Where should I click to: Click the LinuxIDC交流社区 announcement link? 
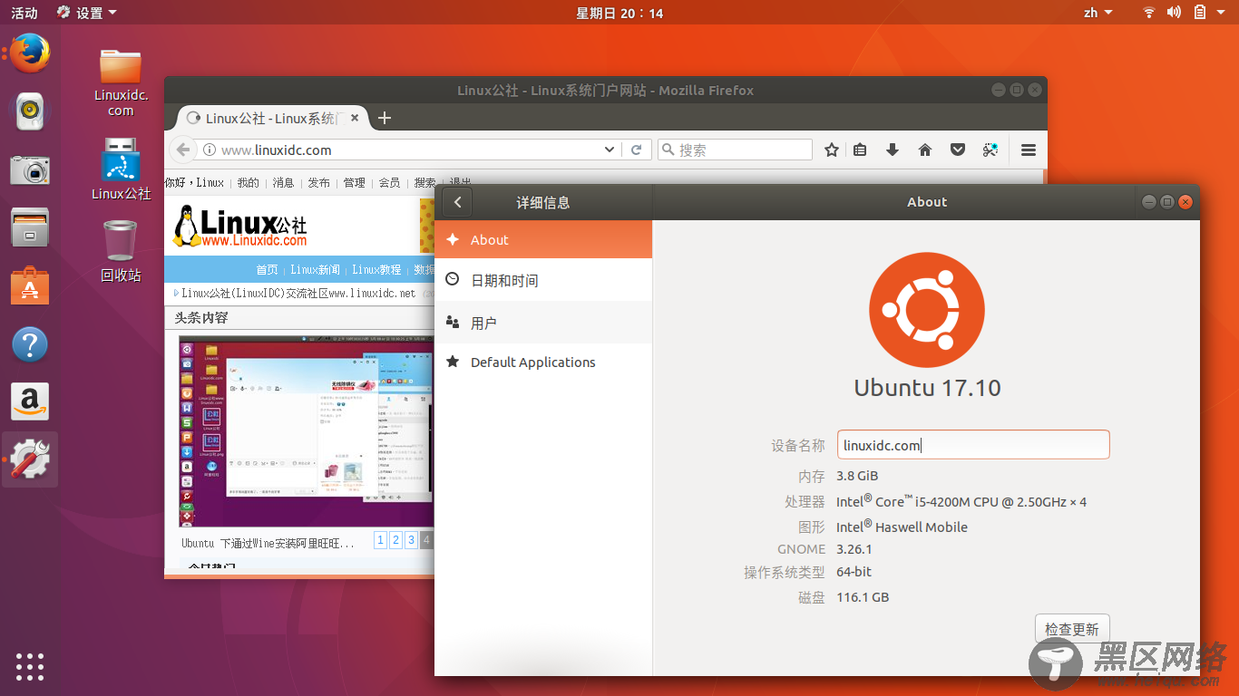298,293
